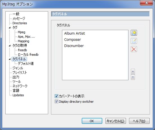The image size is (155, 130).
Task: Open the ツール settings page
Action: point(17,82)
